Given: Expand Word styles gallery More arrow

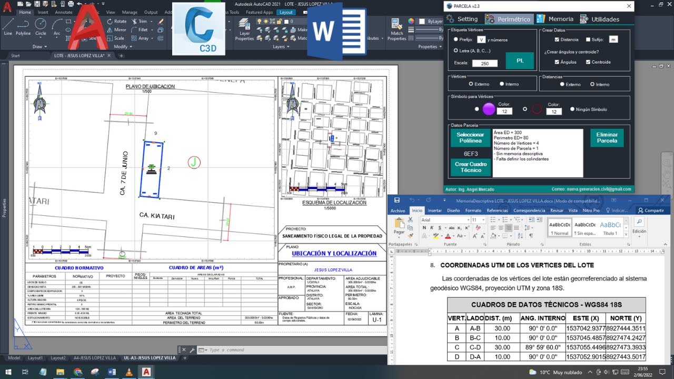Looking at the screenshot, I should click(x=626, y=234).
